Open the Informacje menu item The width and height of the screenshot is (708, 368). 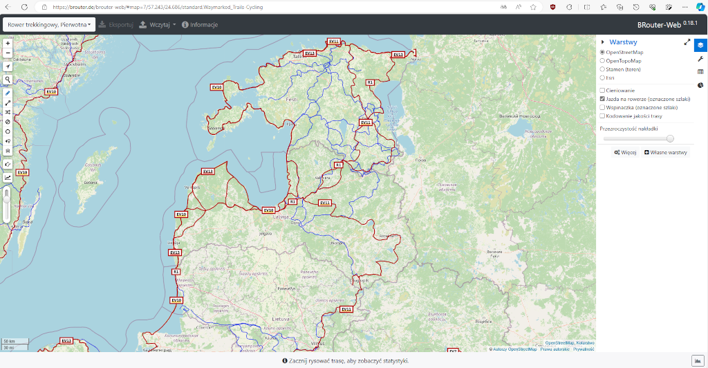(200, 24)
